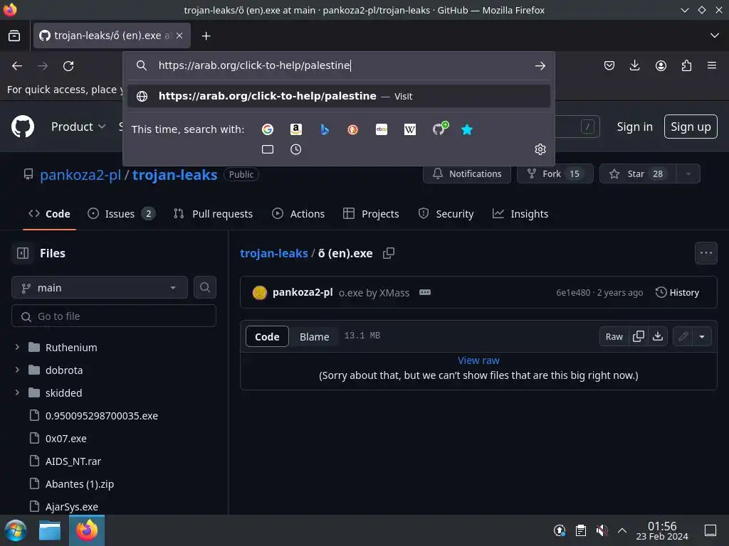Open the main branch selector dropdown
729x546 pixels.
[100, 288]
